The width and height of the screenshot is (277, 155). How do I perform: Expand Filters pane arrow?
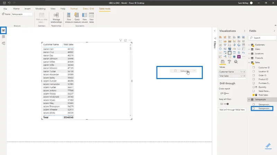click(x=215, y=31)
